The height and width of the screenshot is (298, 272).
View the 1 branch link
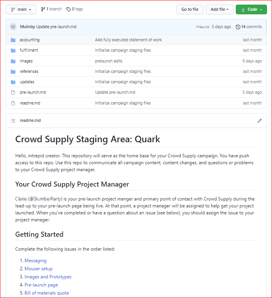pyautogui.click(x=51, y=9)
